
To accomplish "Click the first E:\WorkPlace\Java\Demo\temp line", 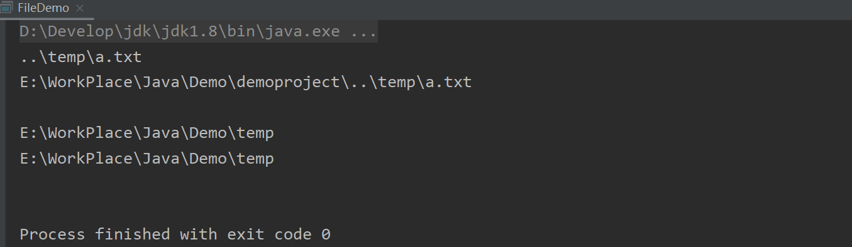I will [x=147, y=133].
